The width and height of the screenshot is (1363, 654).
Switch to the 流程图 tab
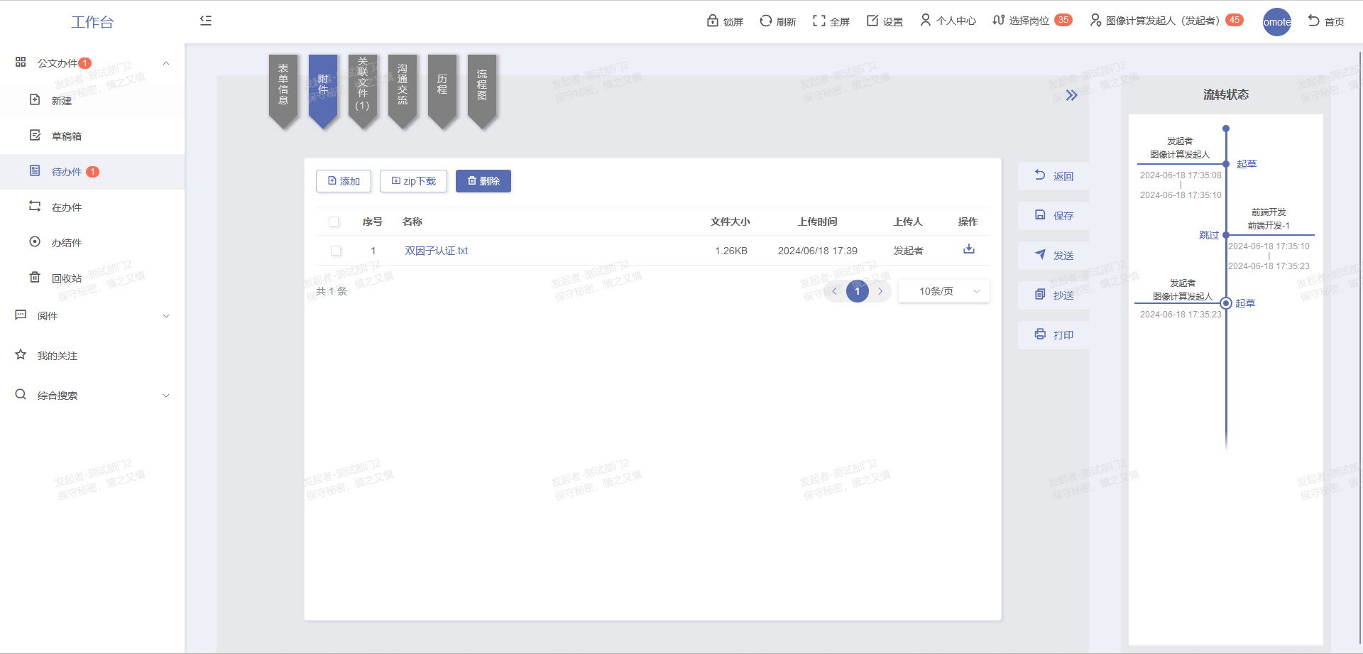tap(482, 91)
